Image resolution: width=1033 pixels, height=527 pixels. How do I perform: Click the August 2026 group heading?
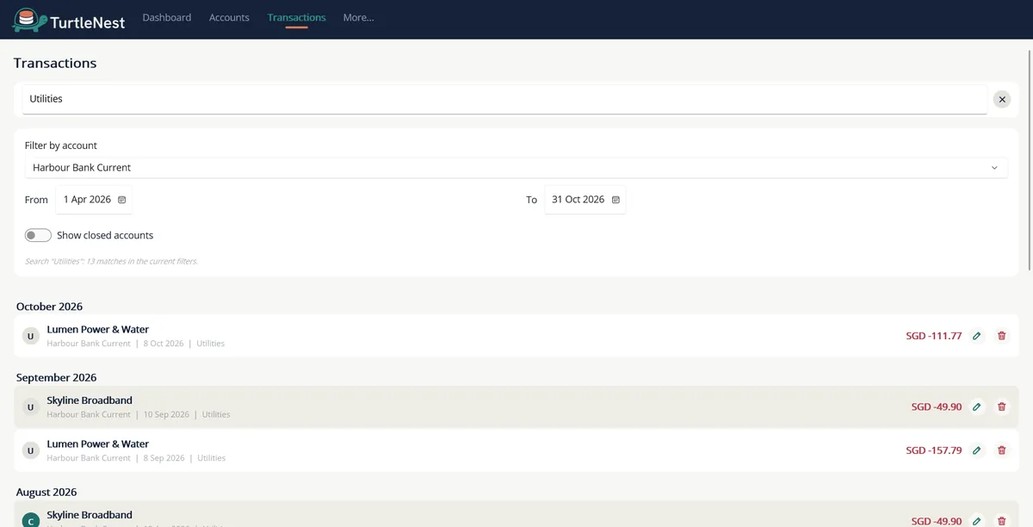[46, 493]
